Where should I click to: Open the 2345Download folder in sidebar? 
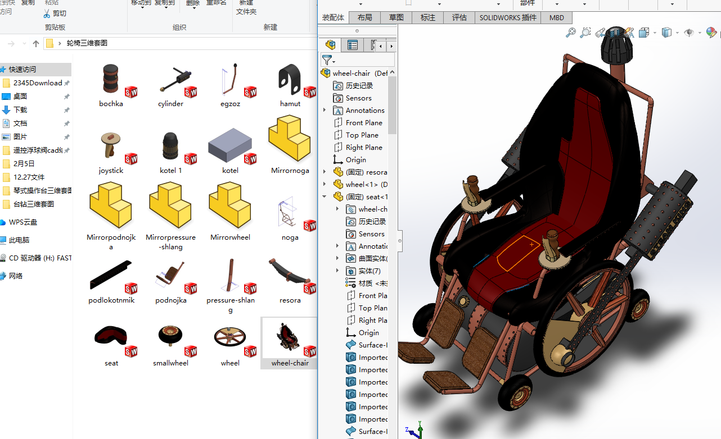(35, 83)
